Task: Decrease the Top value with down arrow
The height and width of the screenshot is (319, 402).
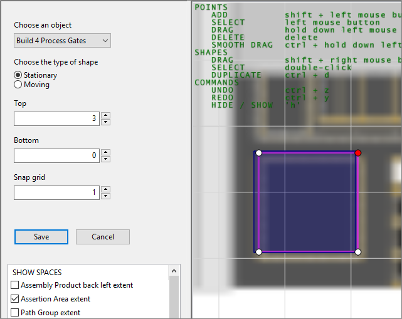Action: coord(105,122)
